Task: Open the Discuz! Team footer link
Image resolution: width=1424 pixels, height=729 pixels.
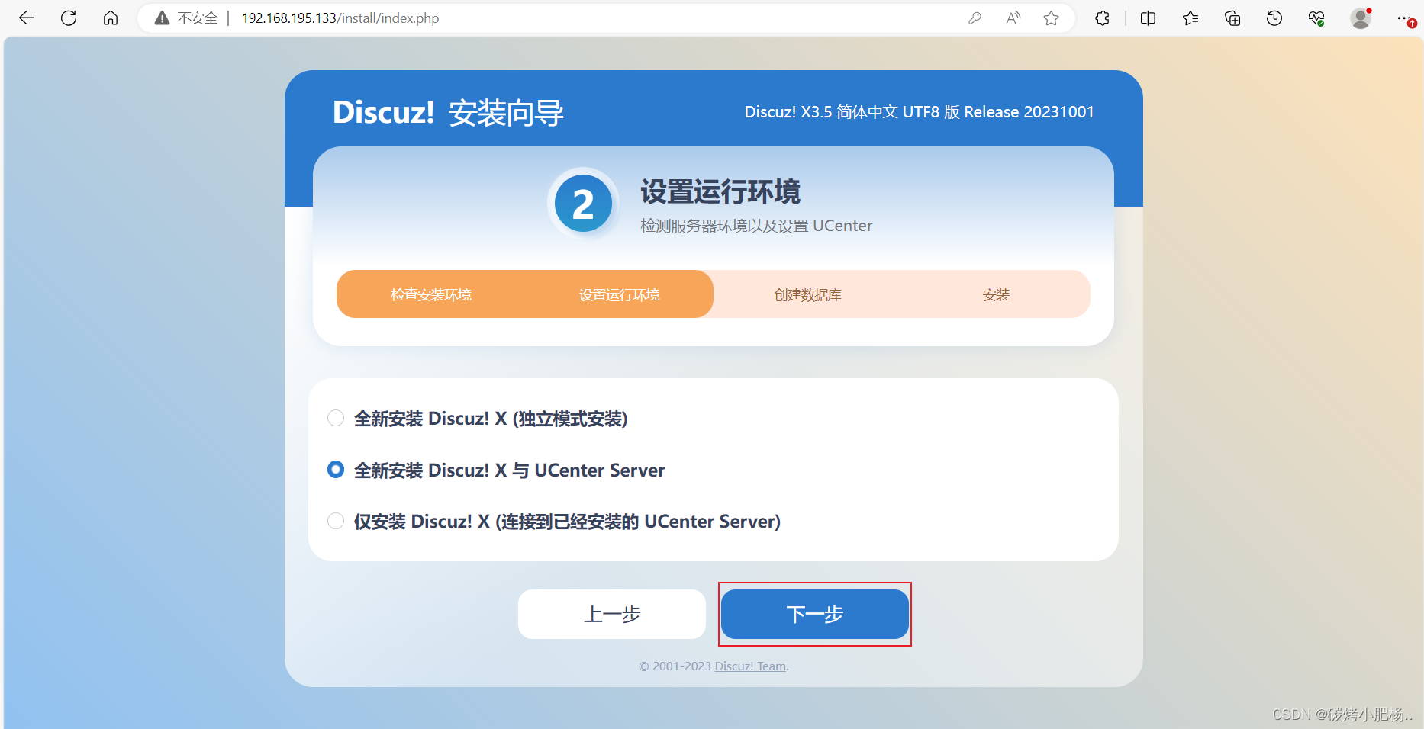Action: coord(750,666)
